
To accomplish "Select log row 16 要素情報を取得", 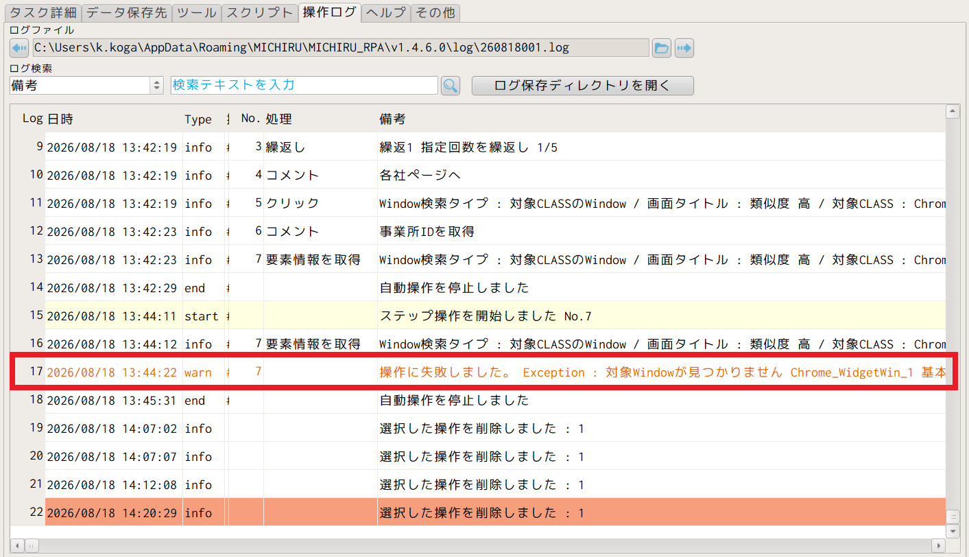I will click(478, 344).
